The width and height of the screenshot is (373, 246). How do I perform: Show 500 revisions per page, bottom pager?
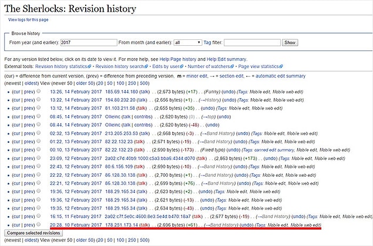(x=144, y=240)
